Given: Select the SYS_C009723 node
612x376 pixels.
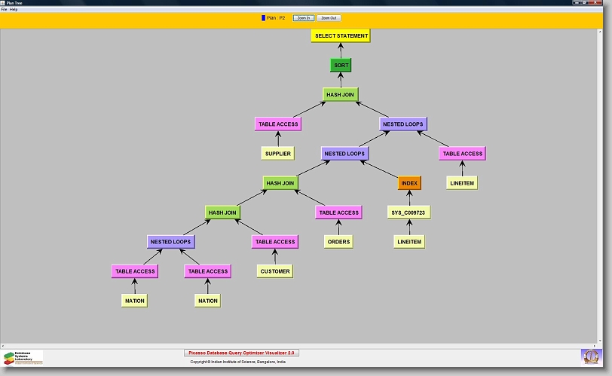Looking at the screenshot, I should coord(409,212).
